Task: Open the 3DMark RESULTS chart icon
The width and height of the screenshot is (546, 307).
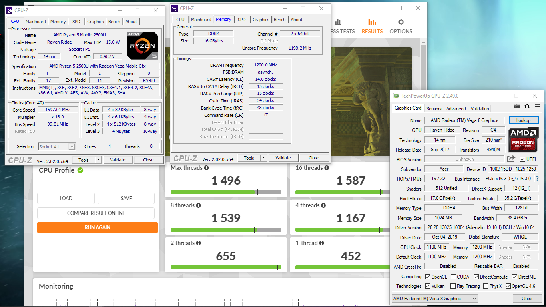Action: pyautogui.click(x=372, y=22)
